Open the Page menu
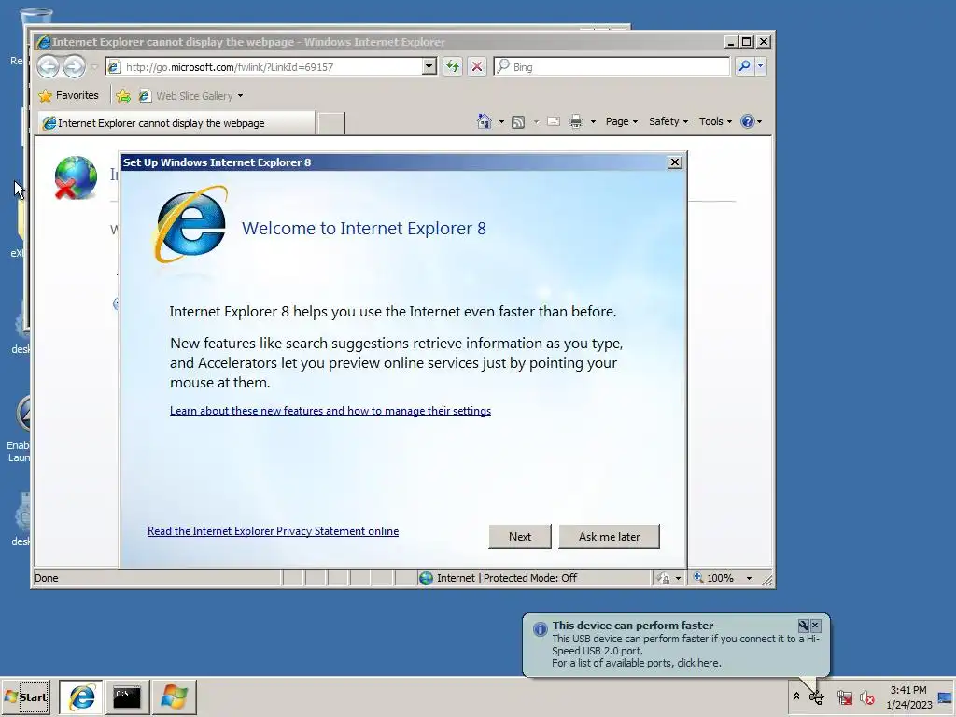The image size is (956, 717). [621, 121]
